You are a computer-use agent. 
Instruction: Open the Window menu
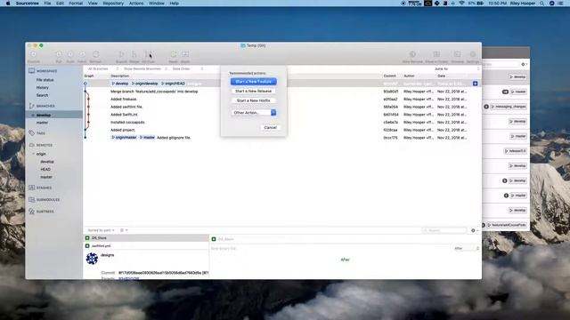(x=157, y=4)
